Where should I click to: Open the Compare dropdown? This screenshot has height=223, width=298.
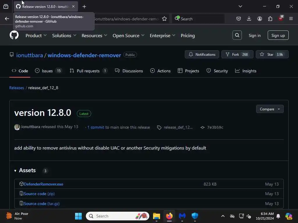(x=270, y=109)
